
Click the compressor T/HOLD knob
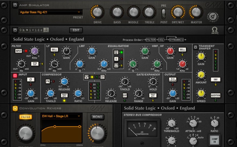coord(51,93)
